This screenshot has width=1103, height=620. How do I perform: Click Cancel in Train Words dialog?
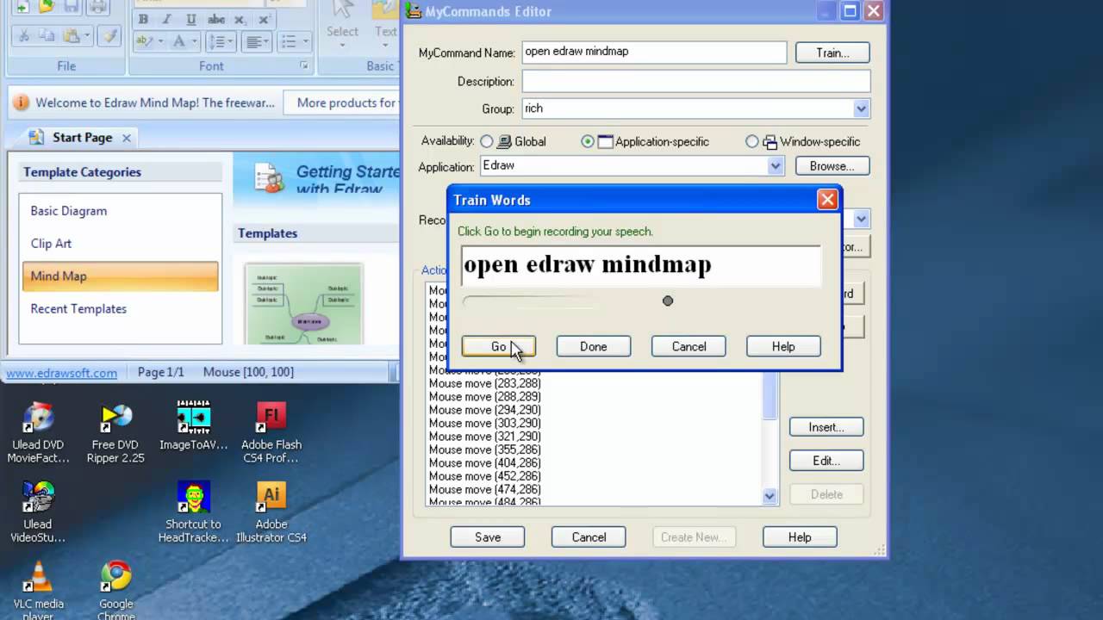[x=689, y=346]
